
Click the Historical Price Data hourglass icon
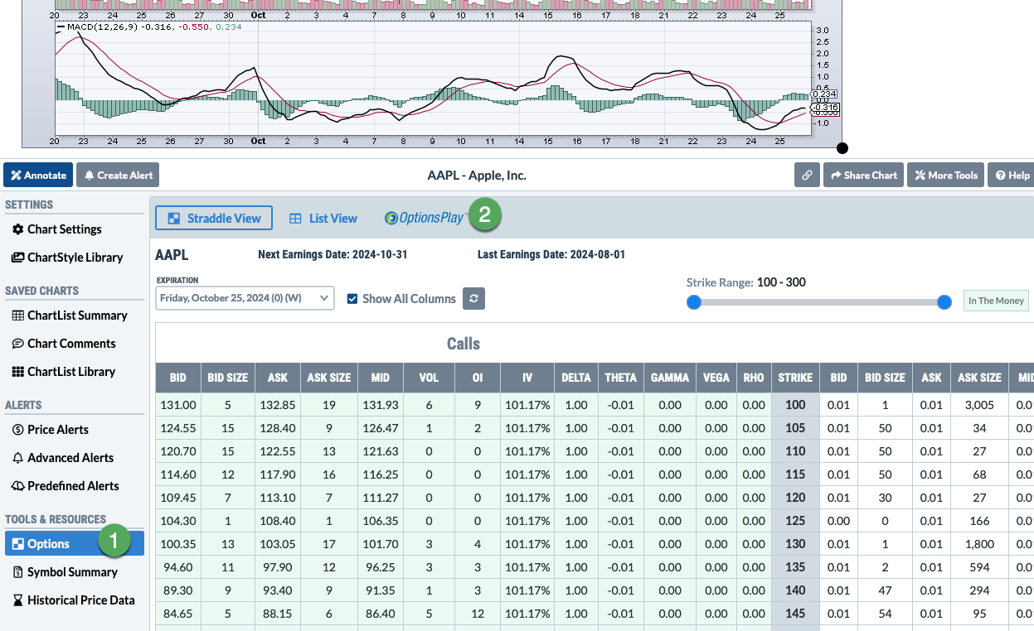coord(18,600)
